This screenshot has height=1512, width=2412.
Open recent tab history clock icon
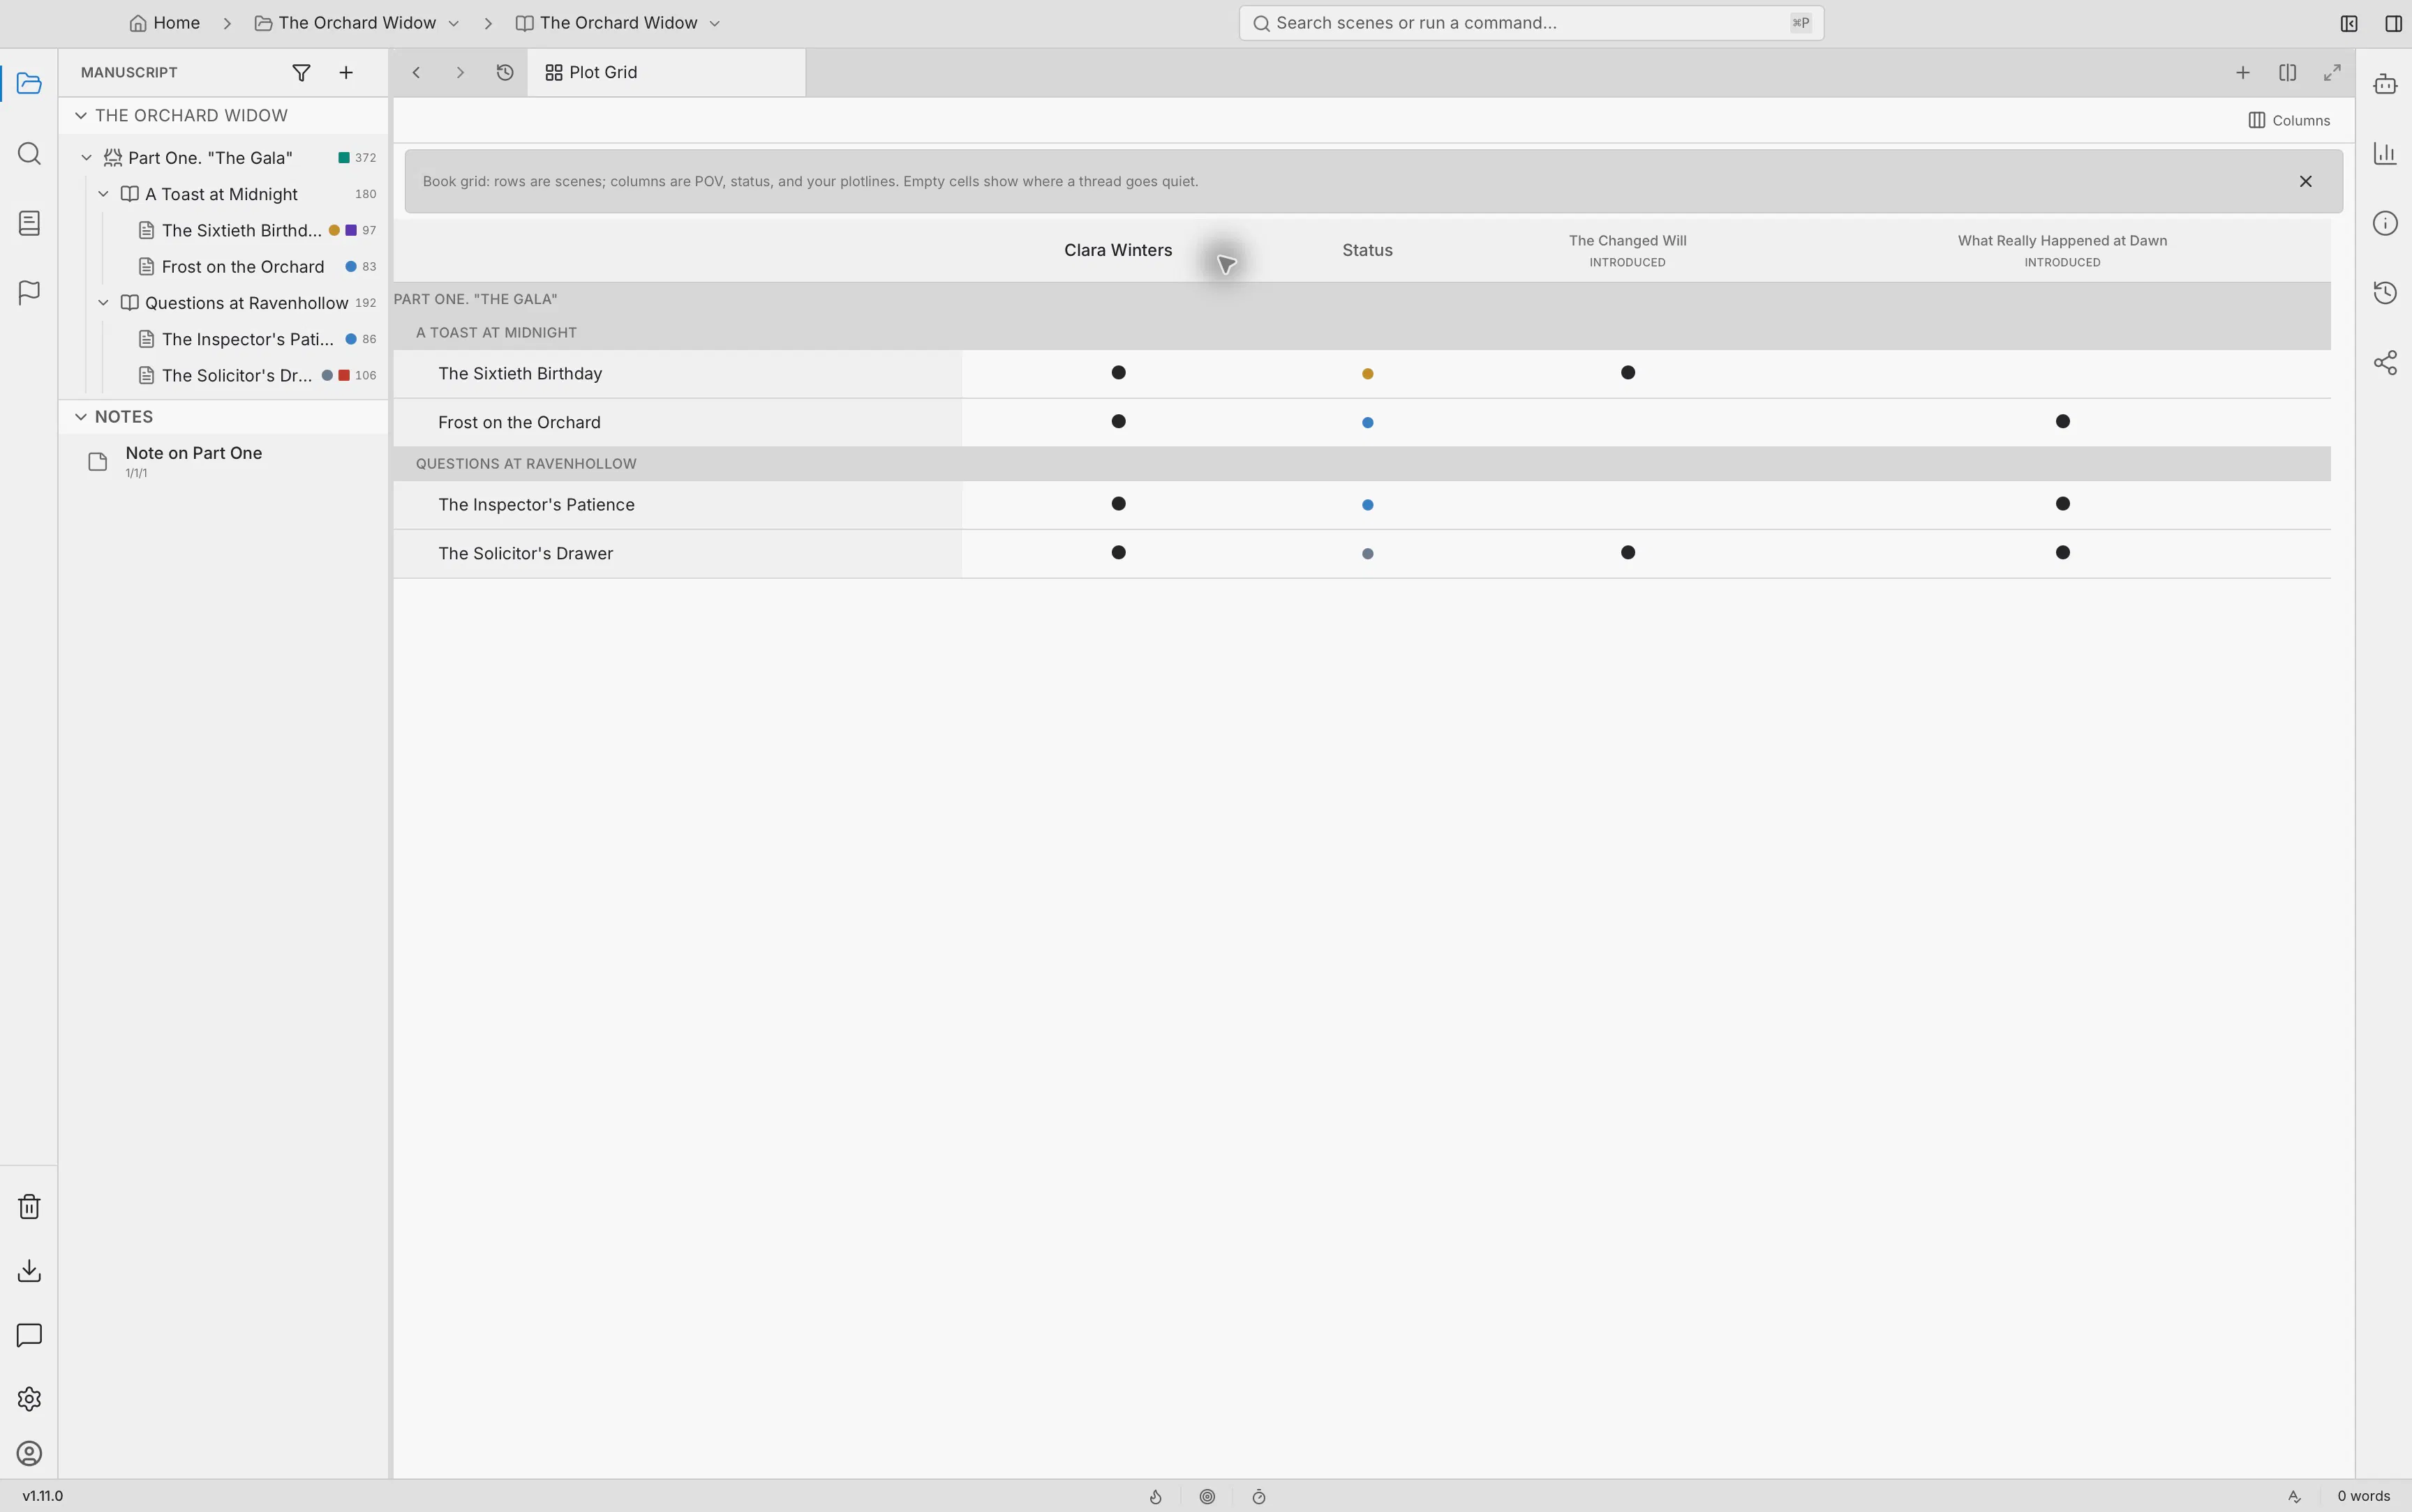505,72
